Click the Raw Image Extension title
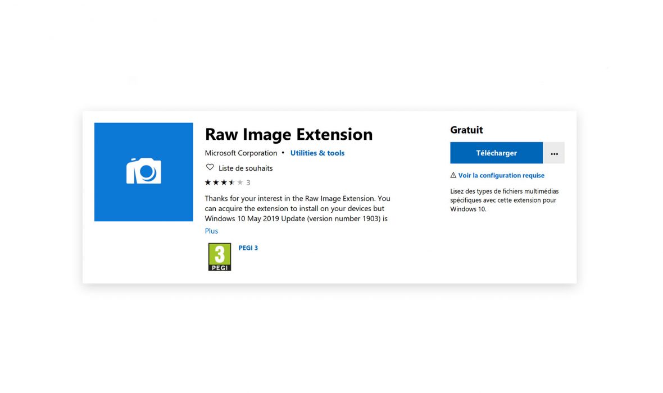The image size is (663, 393). pos(289,135)
